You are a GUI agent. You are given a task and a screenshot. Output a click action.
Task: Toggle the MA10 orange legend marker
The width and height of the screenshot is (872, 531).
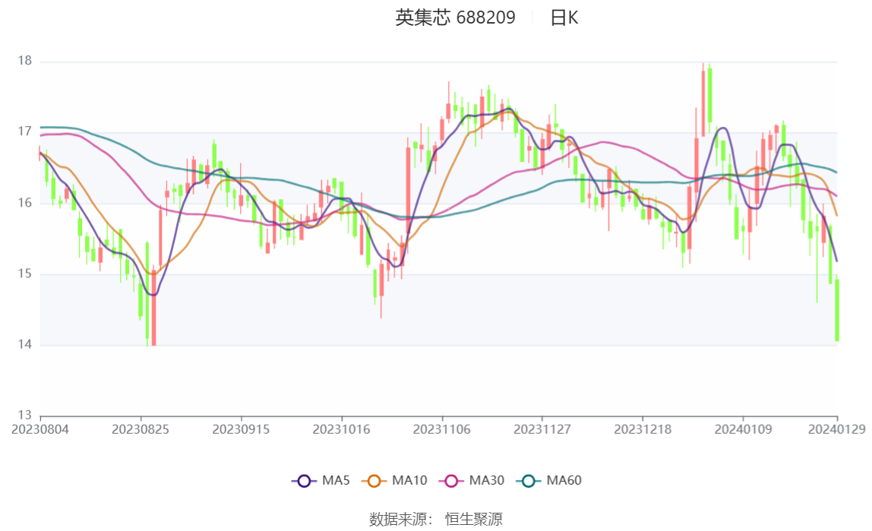374,481
